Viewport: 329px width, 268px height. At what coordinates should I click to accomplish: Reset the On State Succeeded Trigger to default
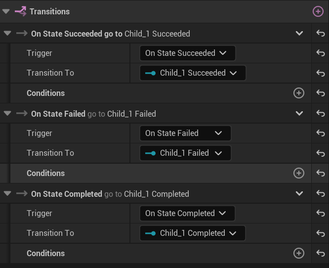(x=321, y=53)
